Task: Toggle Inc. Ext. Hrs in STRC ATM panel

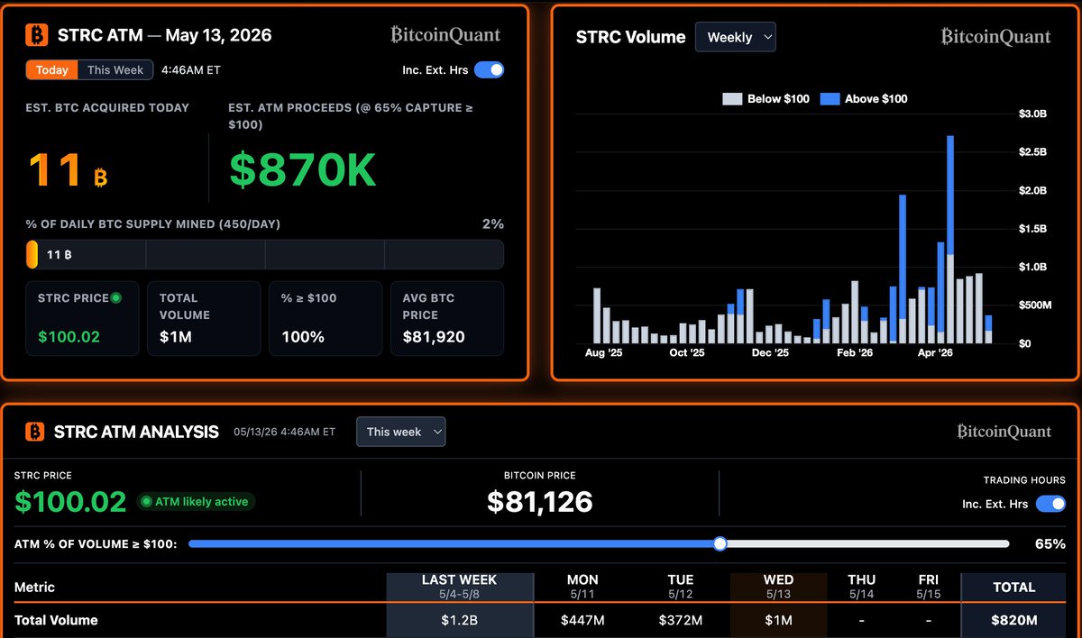Action: point(489,69)
